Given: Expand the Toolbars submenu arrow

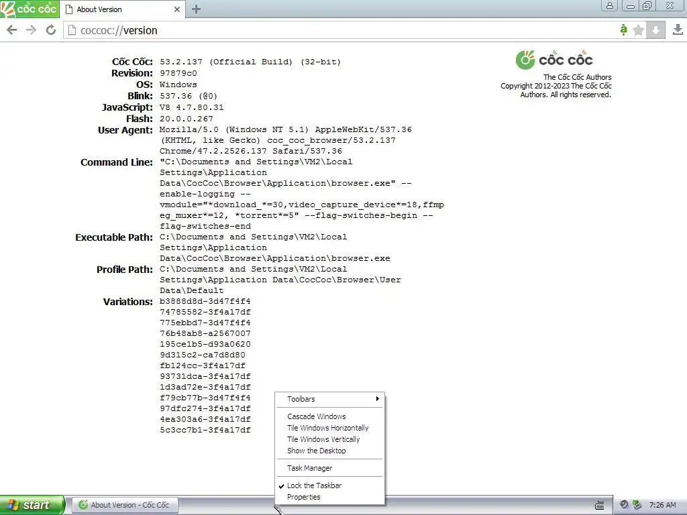Looking at the screenshot, I should pos(377,398).
